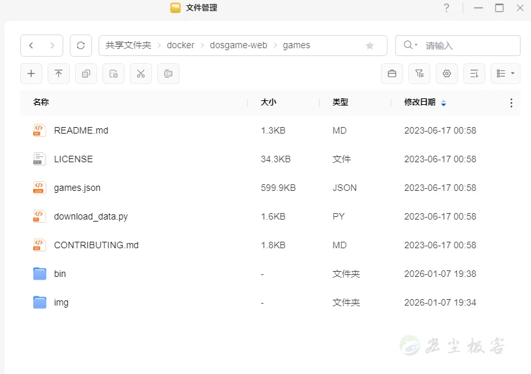Select the games.json file
This screenshot has width=531, height=374.
click(x=77, y=188)
